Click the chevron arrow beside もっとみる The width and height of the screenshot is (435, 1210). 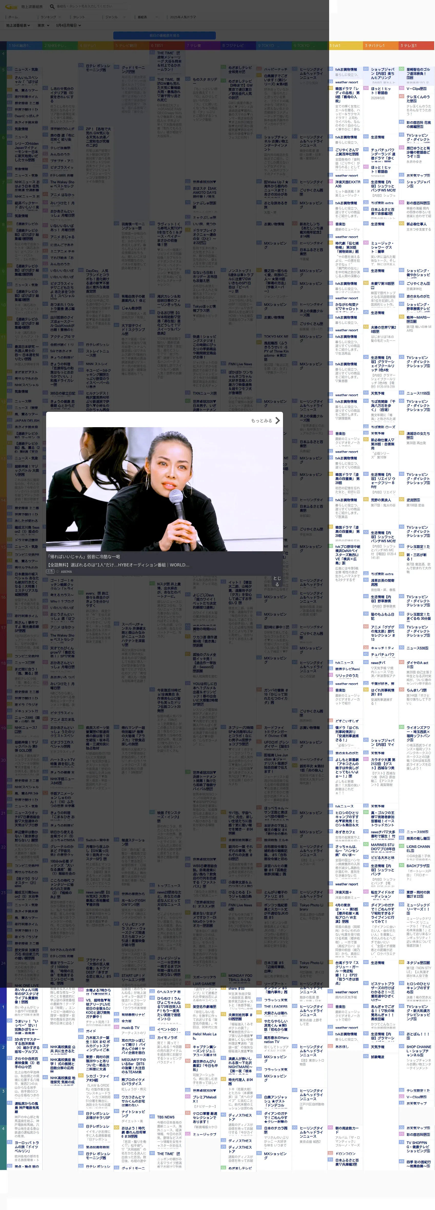277,421
